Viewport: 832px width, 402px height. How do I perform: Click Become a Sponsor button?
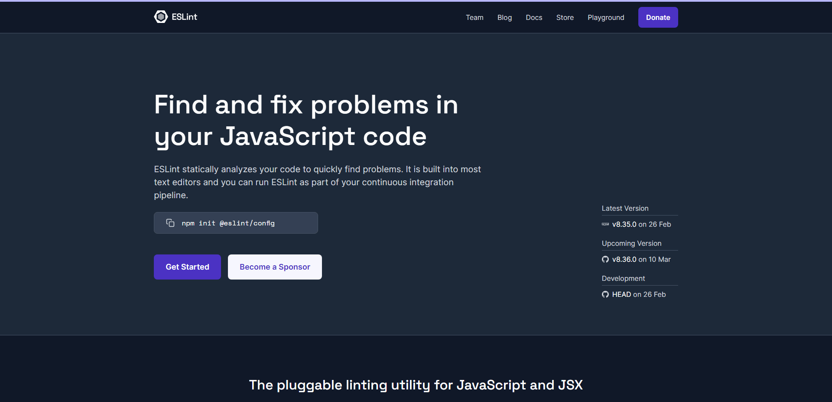click(x=275, y=267)
